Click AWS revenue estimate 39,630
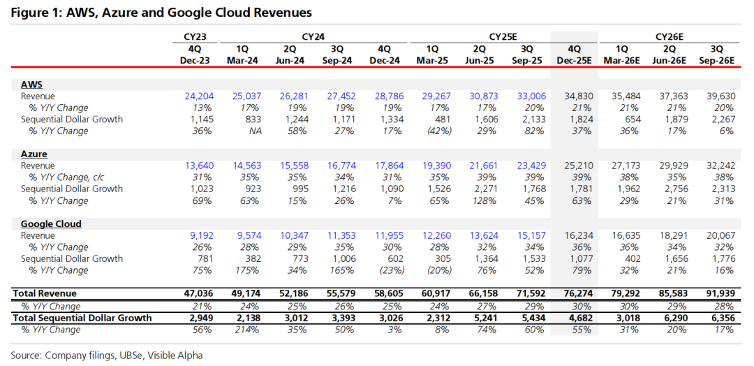 [721, 96]
